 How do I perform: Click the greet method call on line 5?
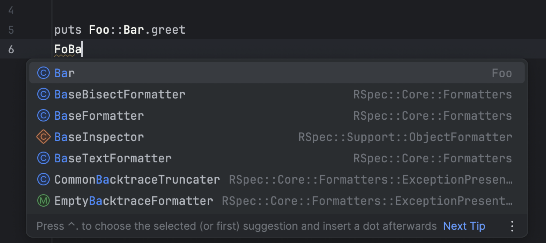[168, 30]
